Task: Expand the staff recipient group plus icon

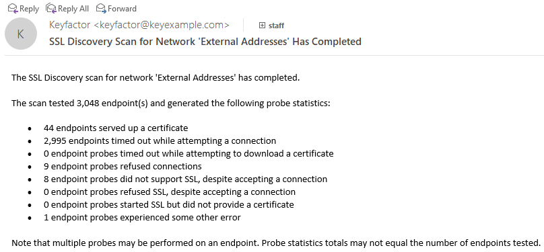Action: coord(263,26)
